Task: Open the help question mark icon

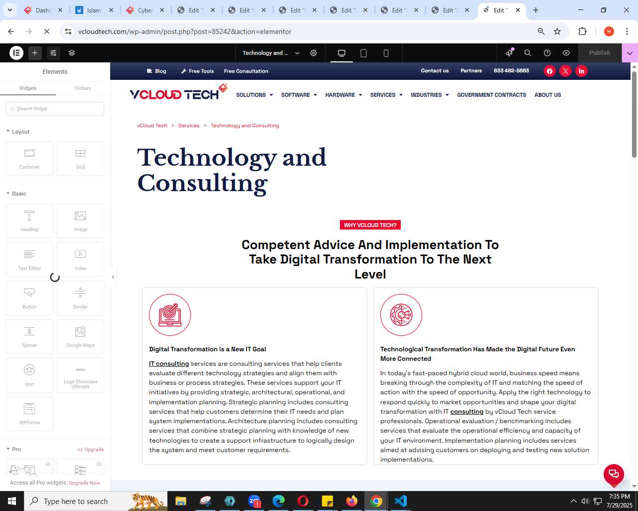Action: 547,53
